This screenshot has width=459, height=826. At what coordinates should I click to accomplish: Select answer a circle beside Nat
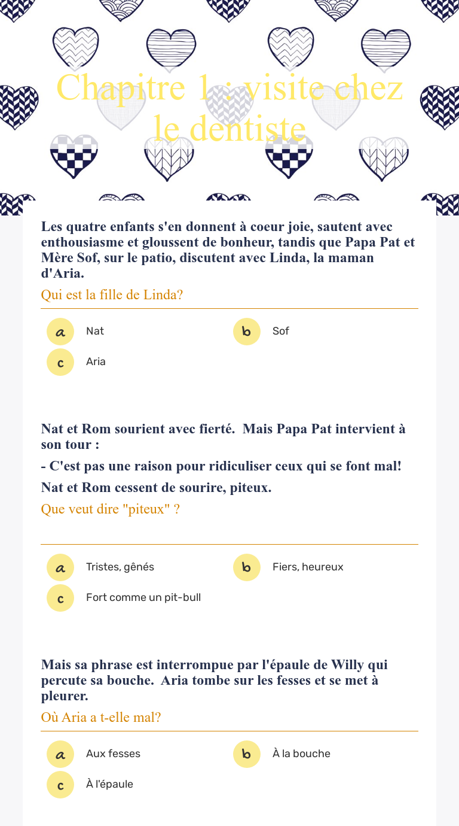(x=60, y=332)
